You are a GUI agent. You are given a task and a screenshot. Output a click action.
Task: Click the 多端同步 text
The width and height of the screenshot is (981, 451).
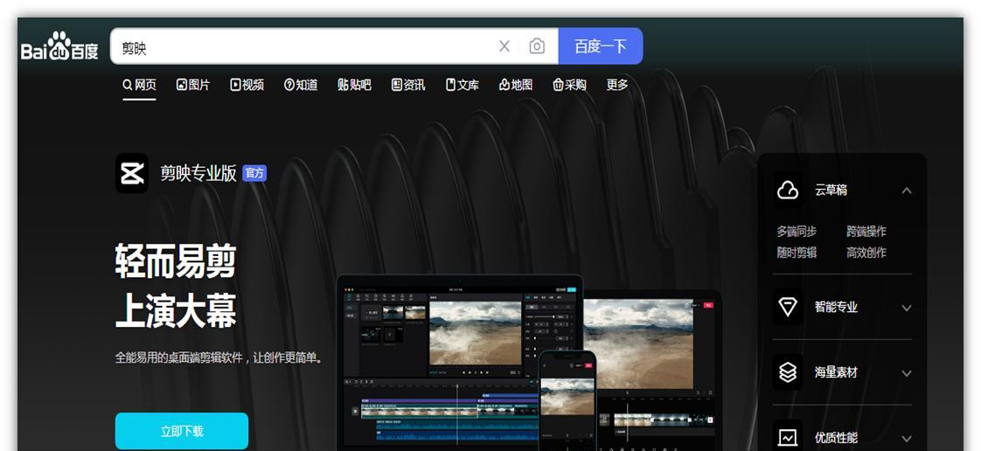797,232
